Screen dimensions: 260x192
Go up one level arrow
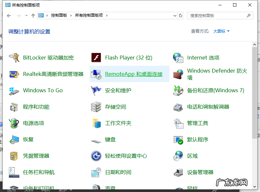coord(33,16)
